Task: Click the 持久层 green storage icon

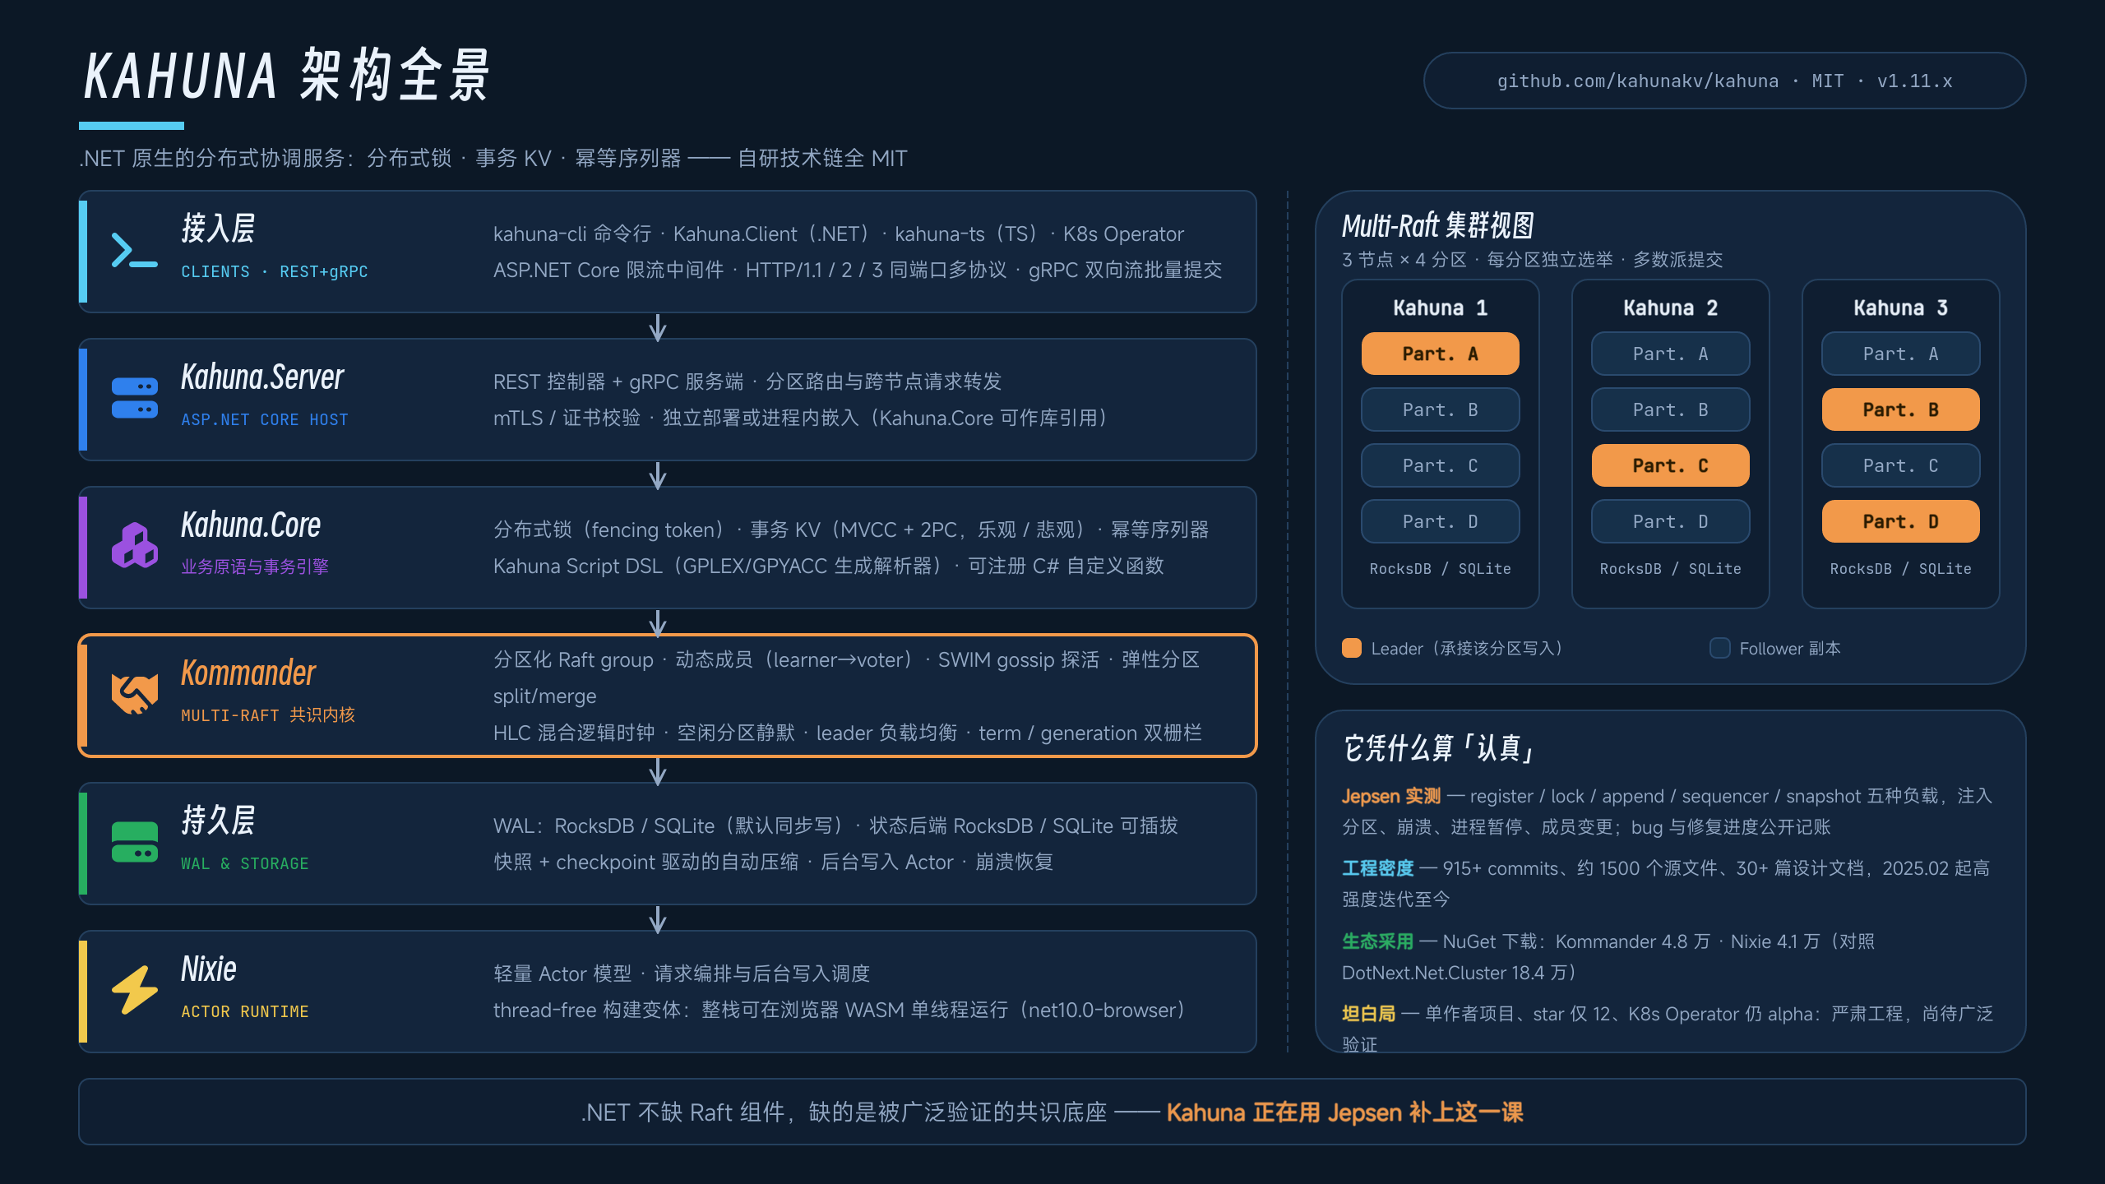Action: pyautogui.click(x=134, y=842)
